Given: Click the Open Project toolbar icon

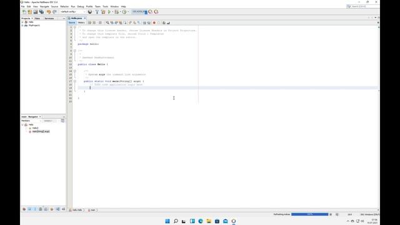Looking at the screenshot, I should pyautogui.click(x=36, y=12).
